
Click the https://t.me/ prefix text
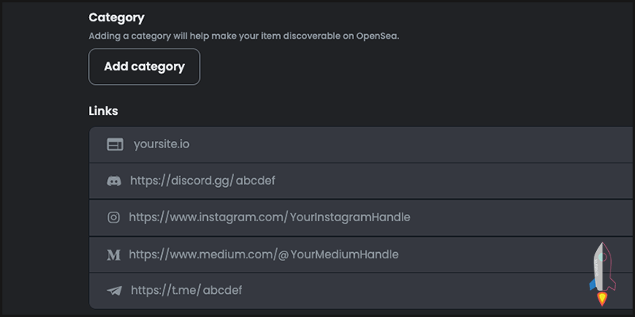point(164,291)
